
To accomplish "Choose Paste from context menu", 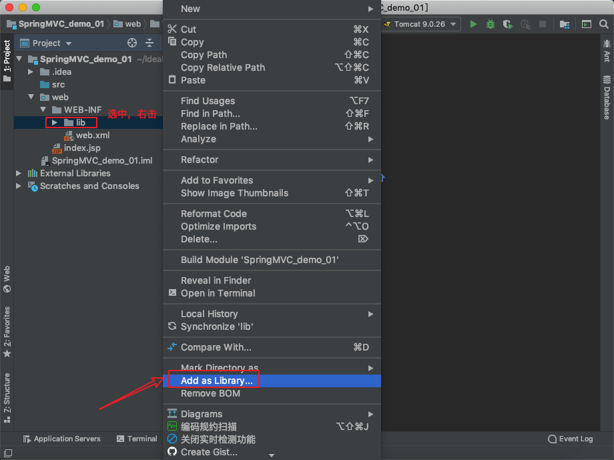I will coord(272,80).
